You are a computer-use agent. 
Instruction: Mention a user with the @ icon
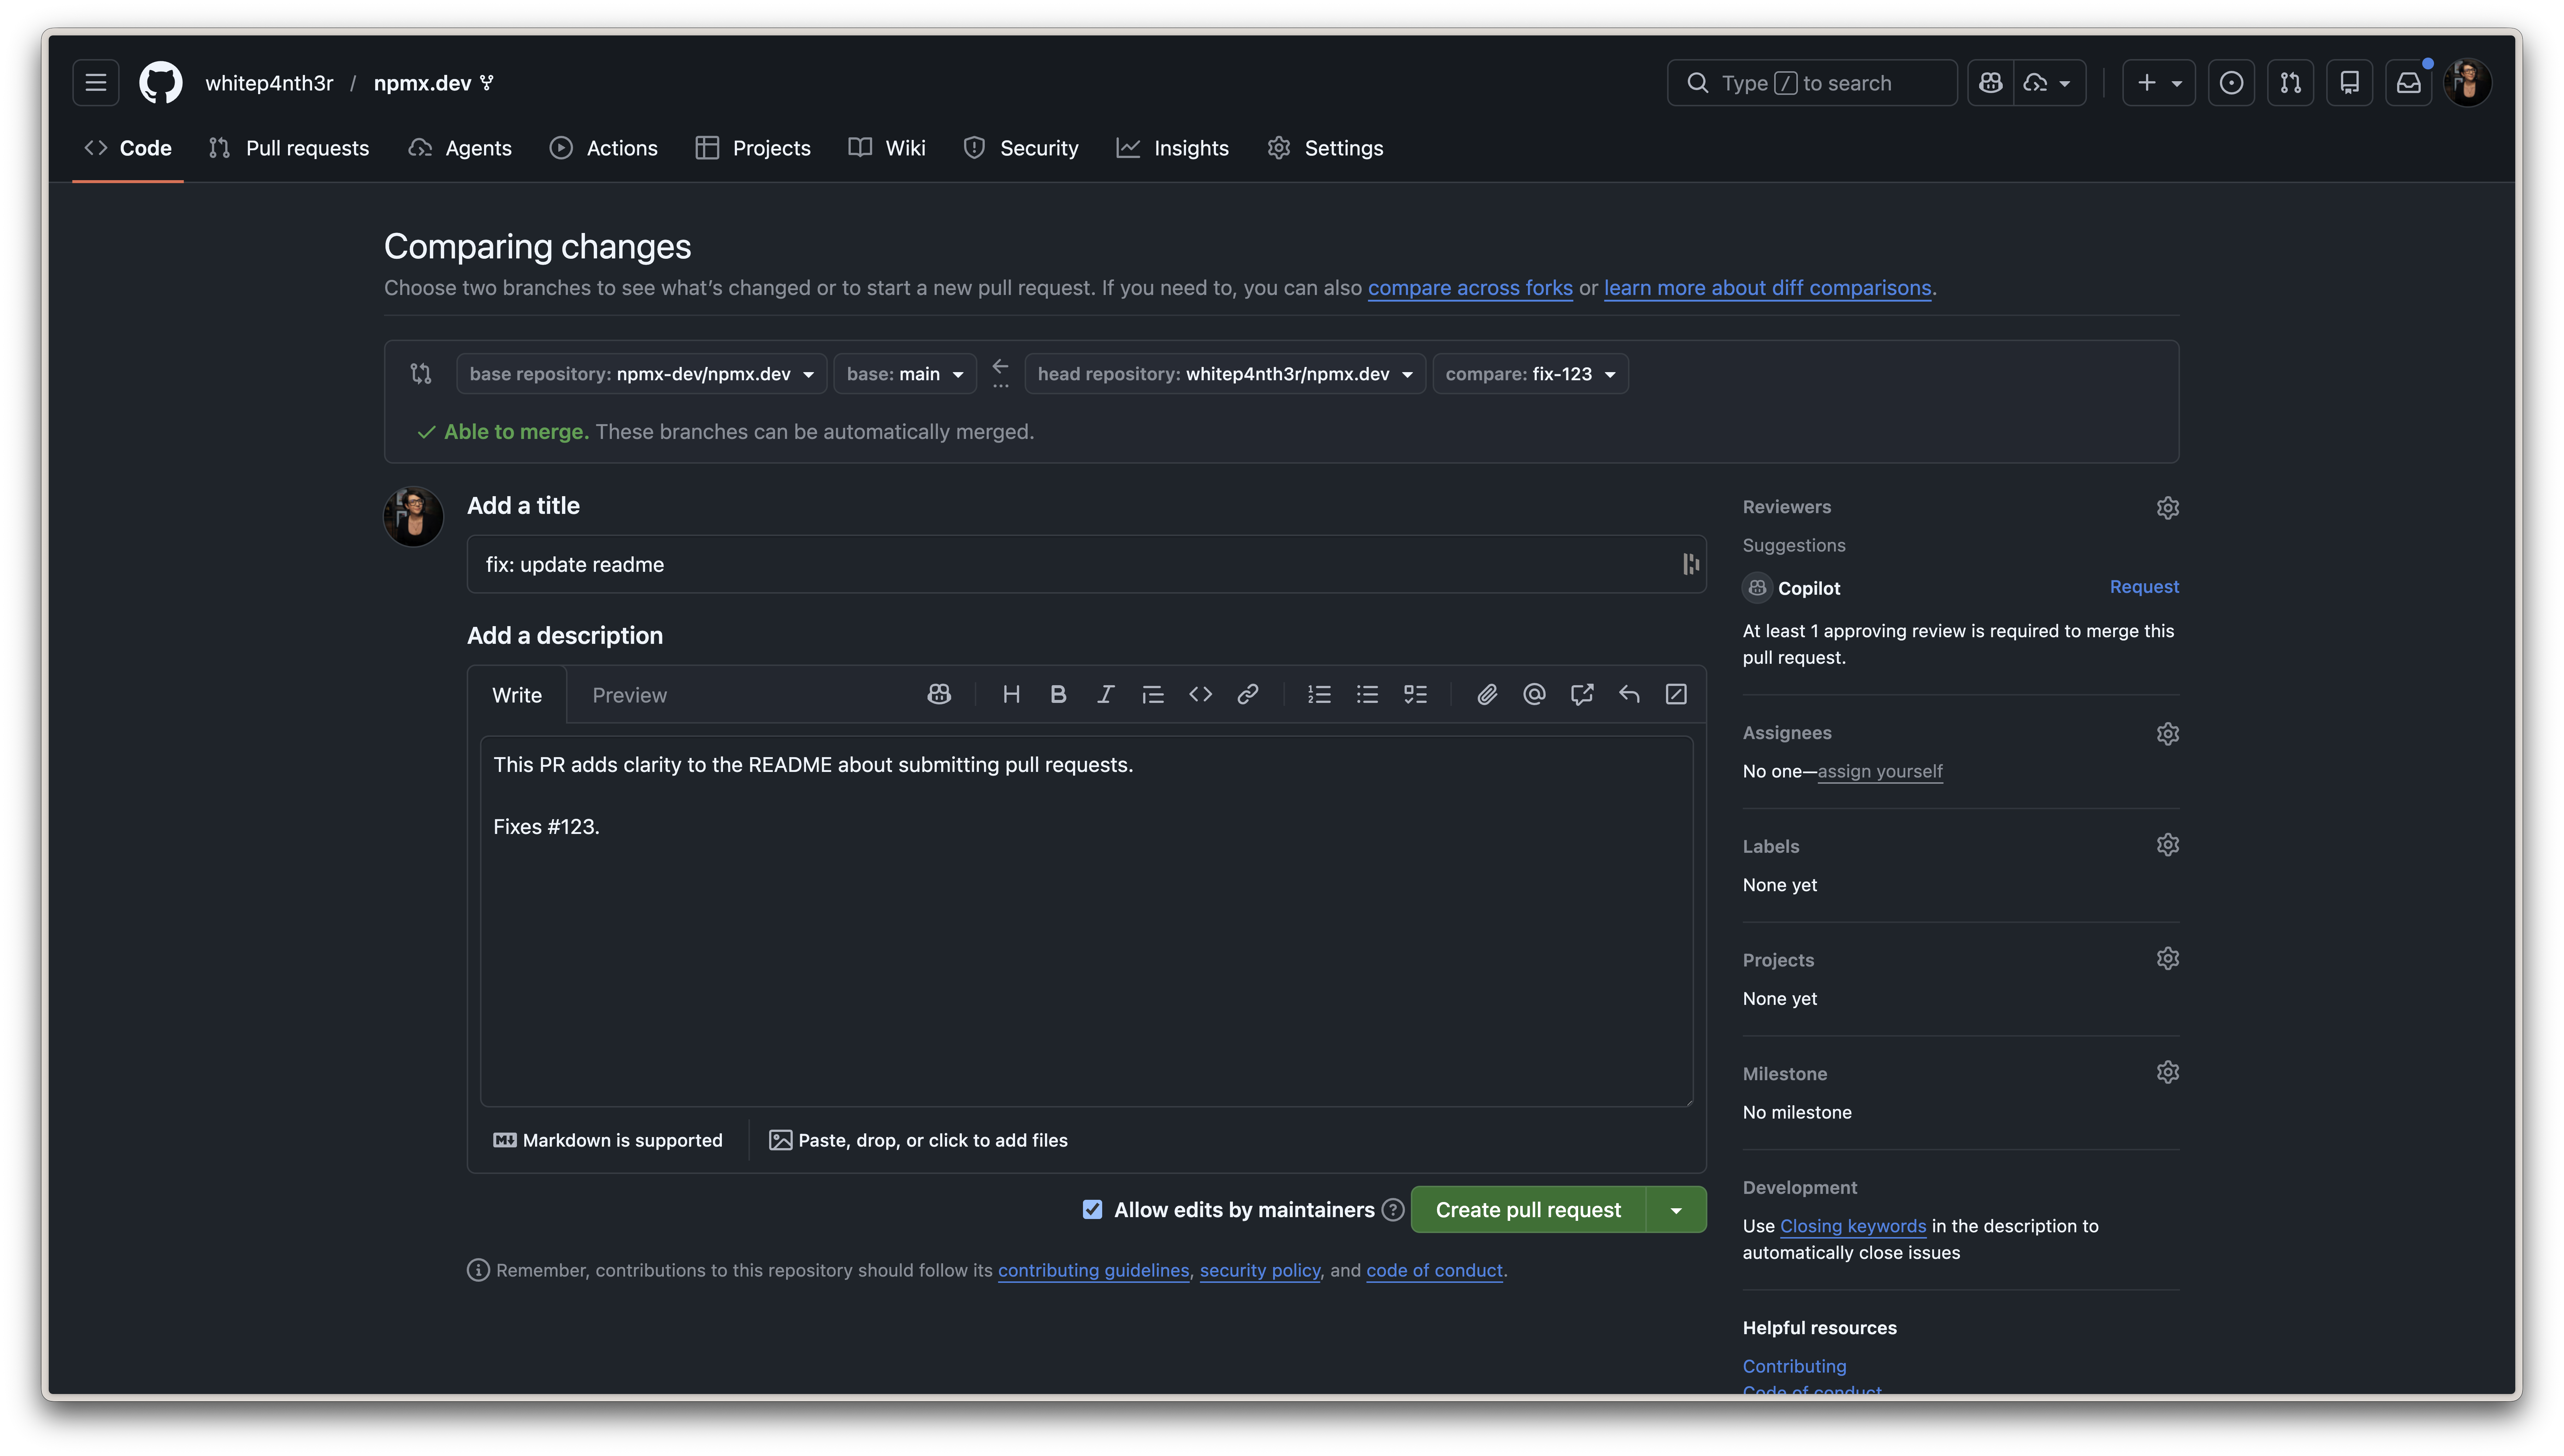pyautogui.click(x=1534, y=694)
